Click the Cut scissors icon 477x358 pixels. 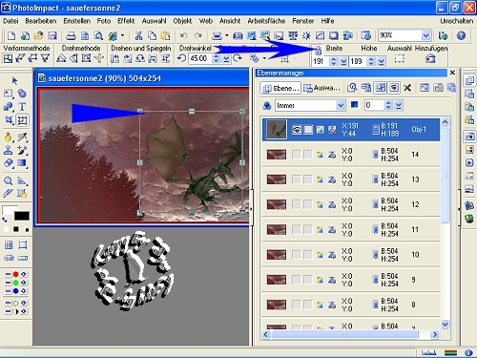coord(138,35)
